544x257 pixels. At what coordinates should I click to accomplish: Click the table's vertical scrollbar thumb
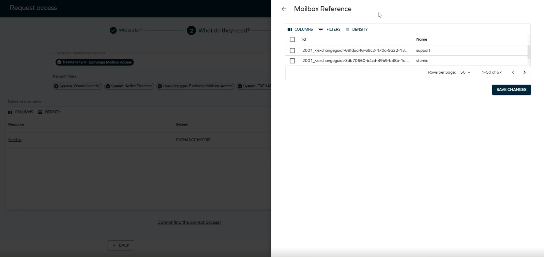click(x=529, y=52)
